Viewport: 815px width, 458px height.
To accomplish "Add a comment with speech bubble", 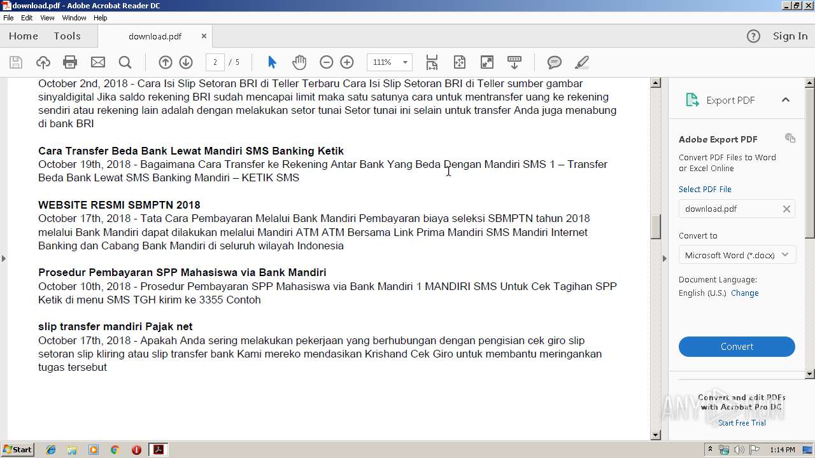I will click(x=555, y=62).
